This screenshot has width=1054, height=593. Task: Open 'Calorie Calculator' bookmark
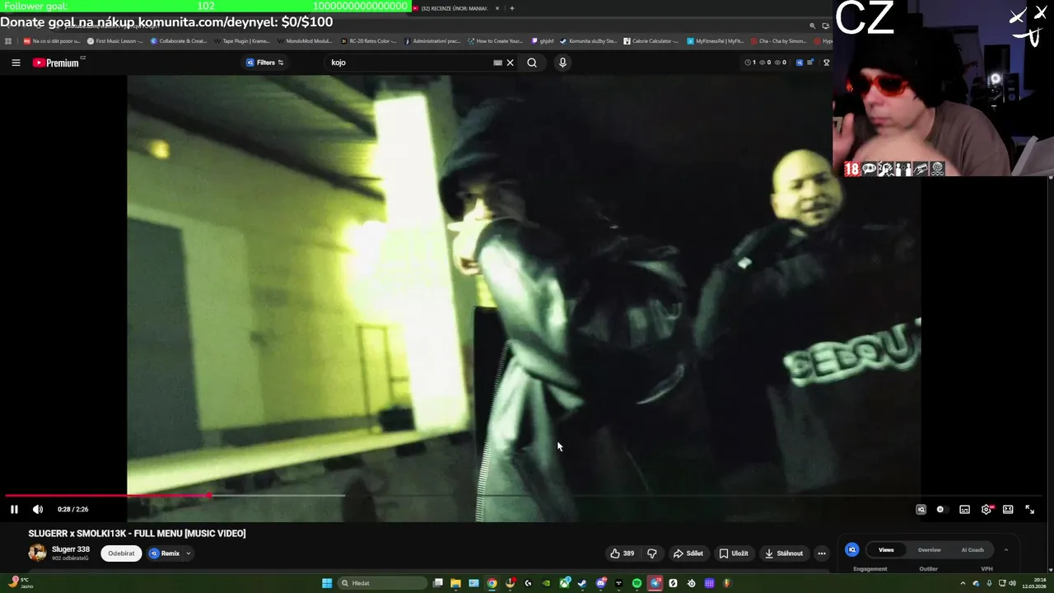(x=651, y=40)
